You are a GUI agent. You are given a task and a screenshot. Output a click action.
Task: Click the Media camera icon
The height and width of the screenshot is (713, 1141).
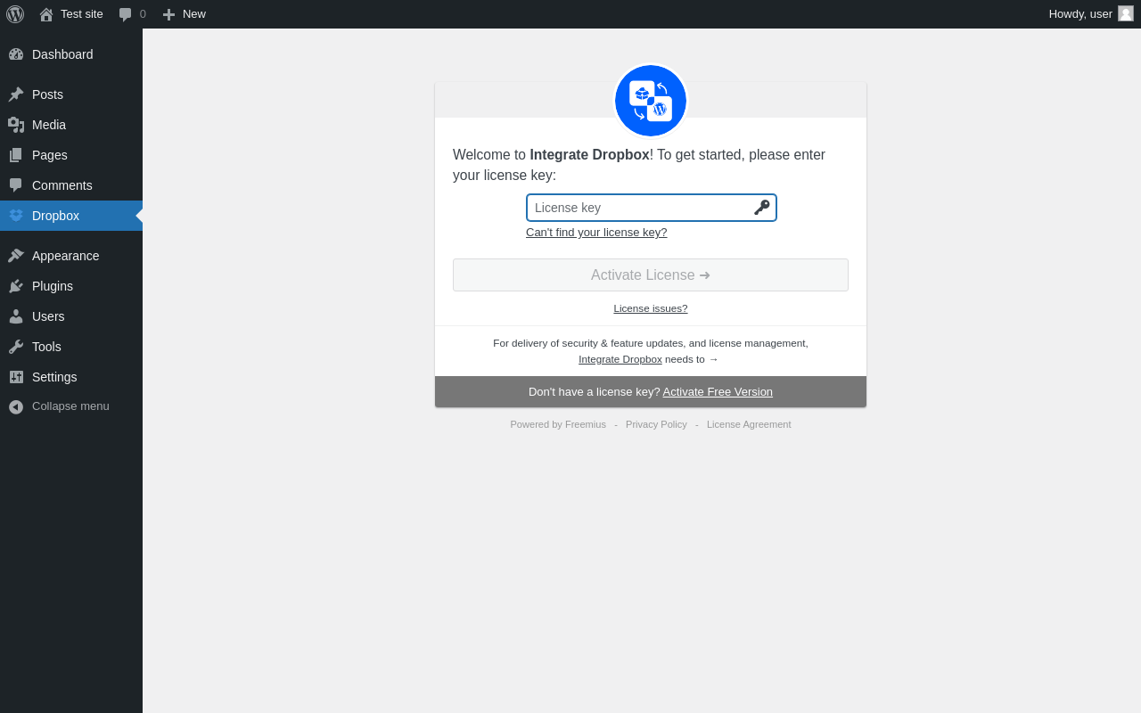tap(16, 125)
